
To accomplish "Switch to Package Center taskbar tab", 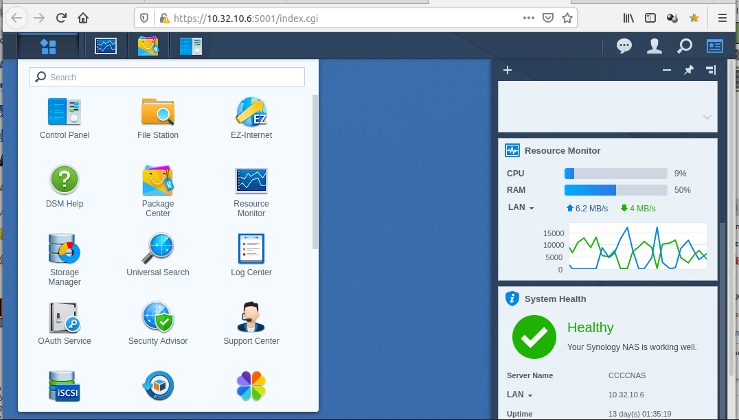I will (148, 46).
